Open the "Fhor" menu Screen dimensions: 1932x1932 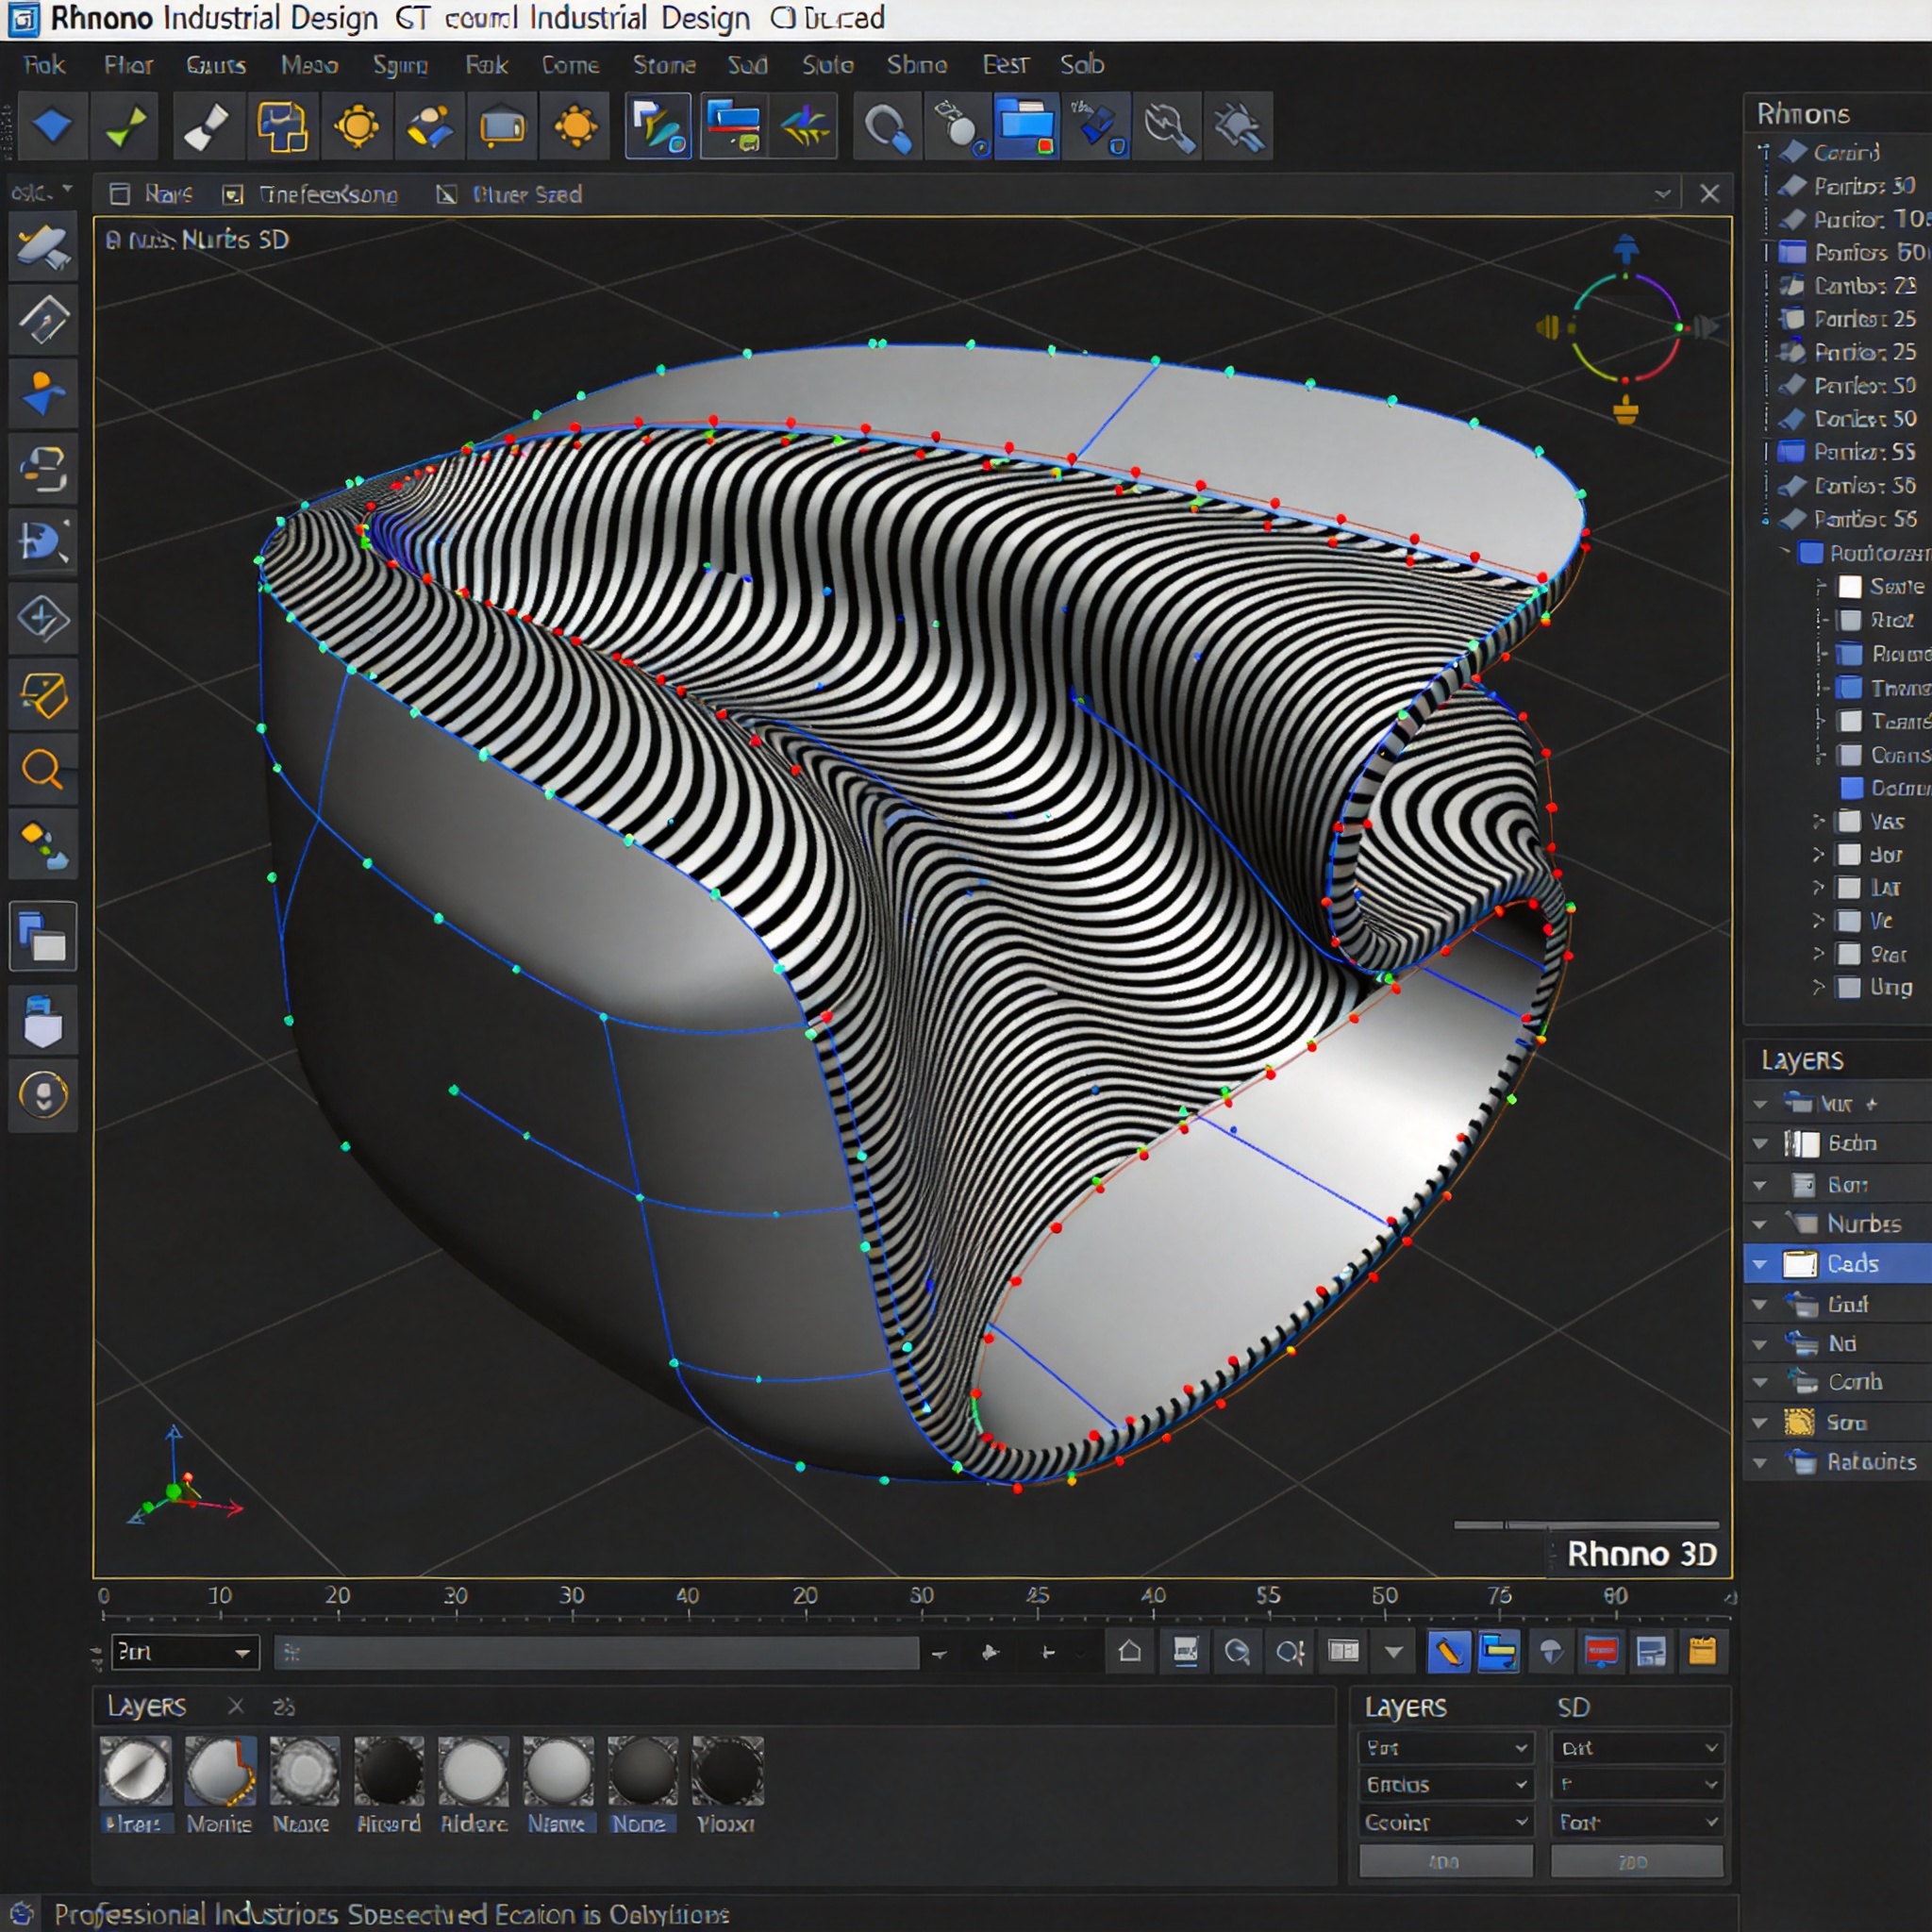129,65
